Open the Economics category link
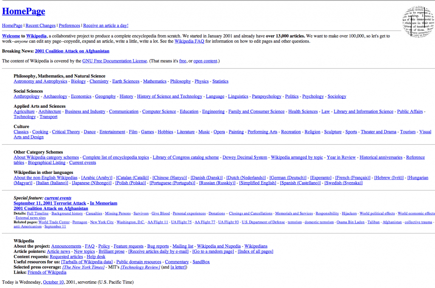 pyautogui.click(x=81, y=96)
